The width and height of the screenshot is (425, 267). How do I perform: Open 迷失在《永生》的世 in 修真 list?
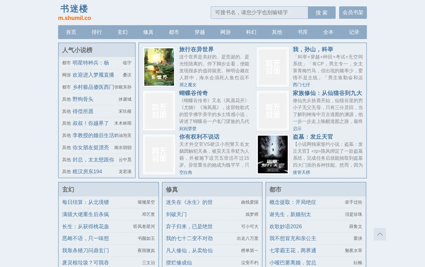point(189,202)
